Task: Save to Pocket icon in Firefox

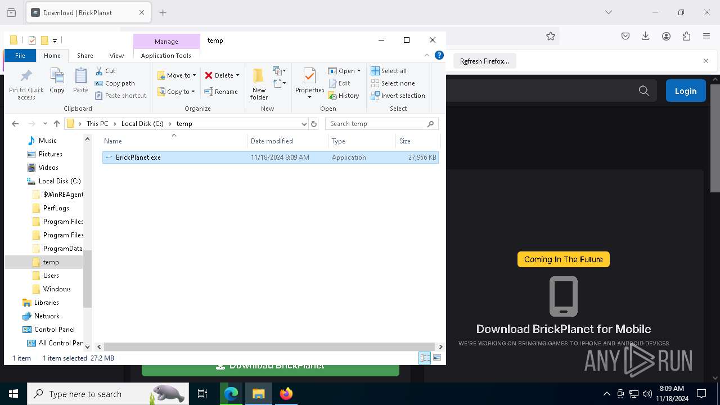Action: click(625, 36)
